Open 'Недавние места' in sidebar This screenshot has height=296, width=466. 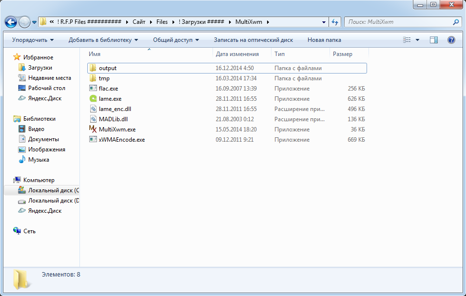coord(49,78)
